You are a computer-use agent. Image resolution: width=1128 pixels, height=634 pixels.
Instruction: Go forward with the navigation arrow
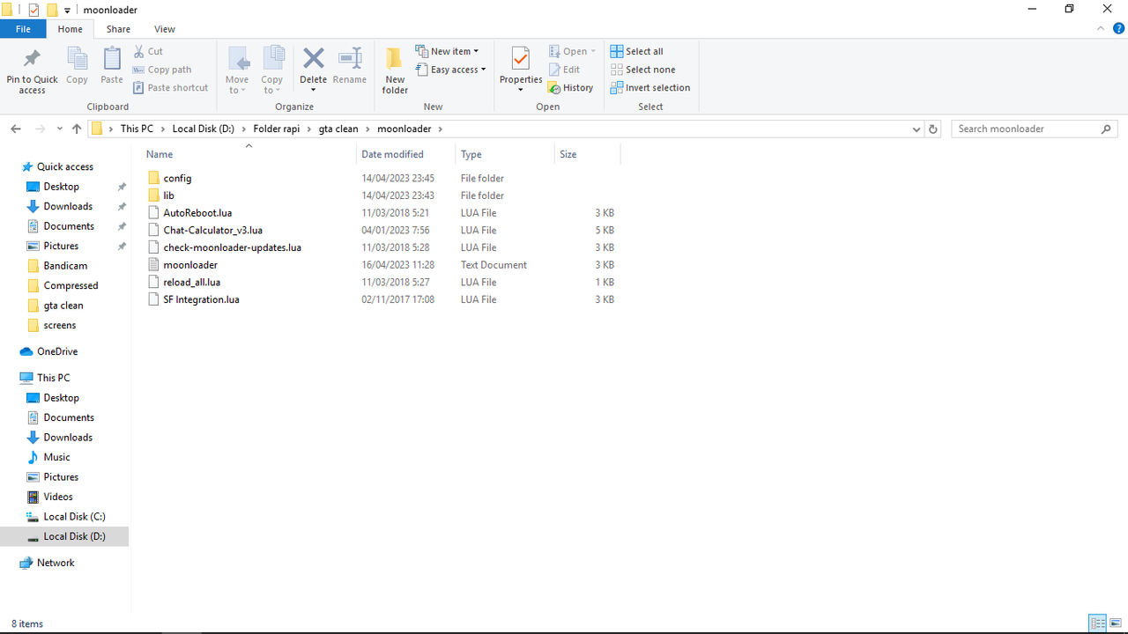(x=39, y=129)
